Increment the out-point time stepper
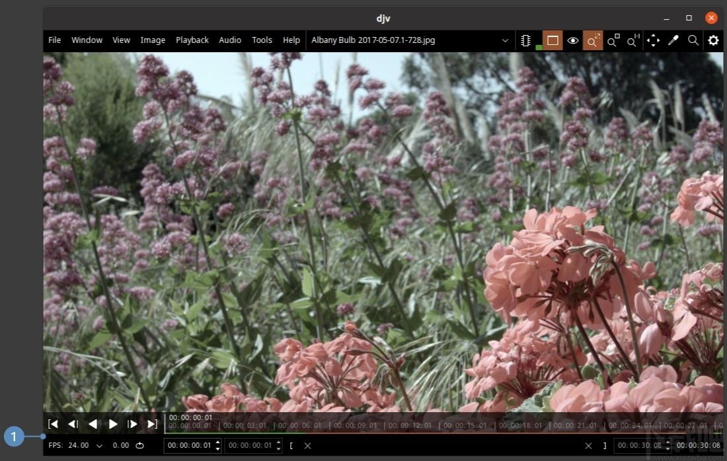The width and height of the screenshot is (727, 461). click(668, 442)
